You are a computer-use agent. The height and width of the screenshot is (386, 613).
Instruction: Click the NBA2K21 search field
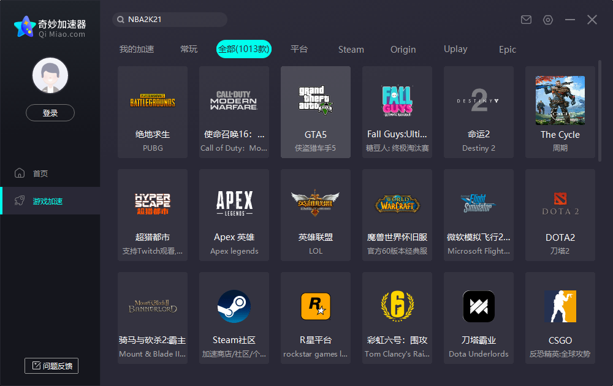pyautogui.click(x=170, y=20)
